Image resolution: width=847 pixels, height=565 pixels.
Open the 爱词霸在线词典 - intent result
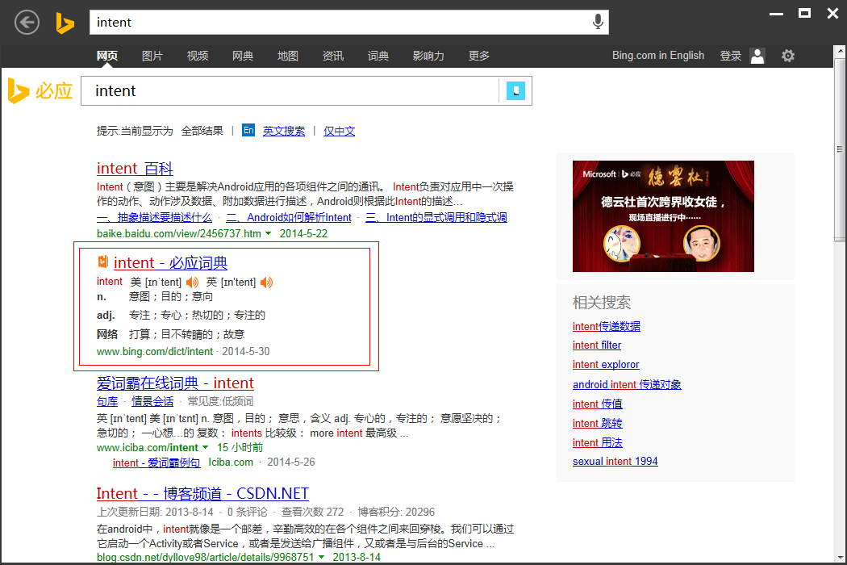175,383
